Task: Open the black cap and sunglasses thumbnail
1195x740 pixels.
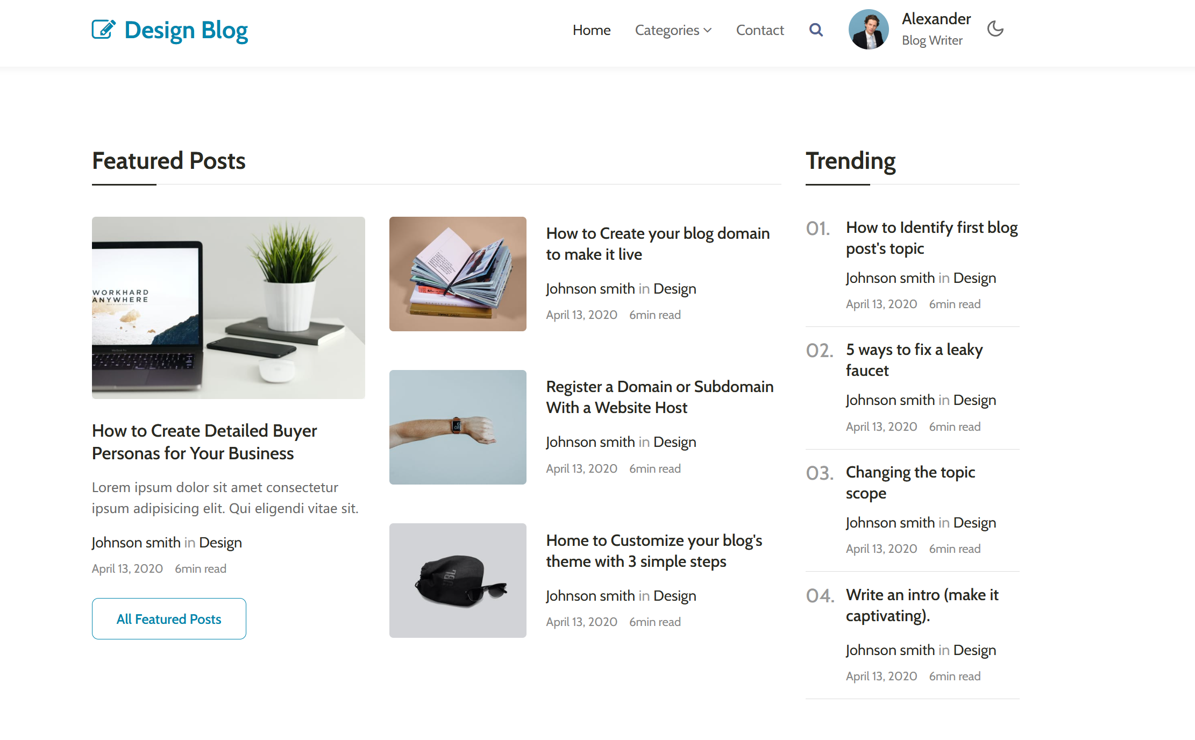Action: [x=458, y=580]
